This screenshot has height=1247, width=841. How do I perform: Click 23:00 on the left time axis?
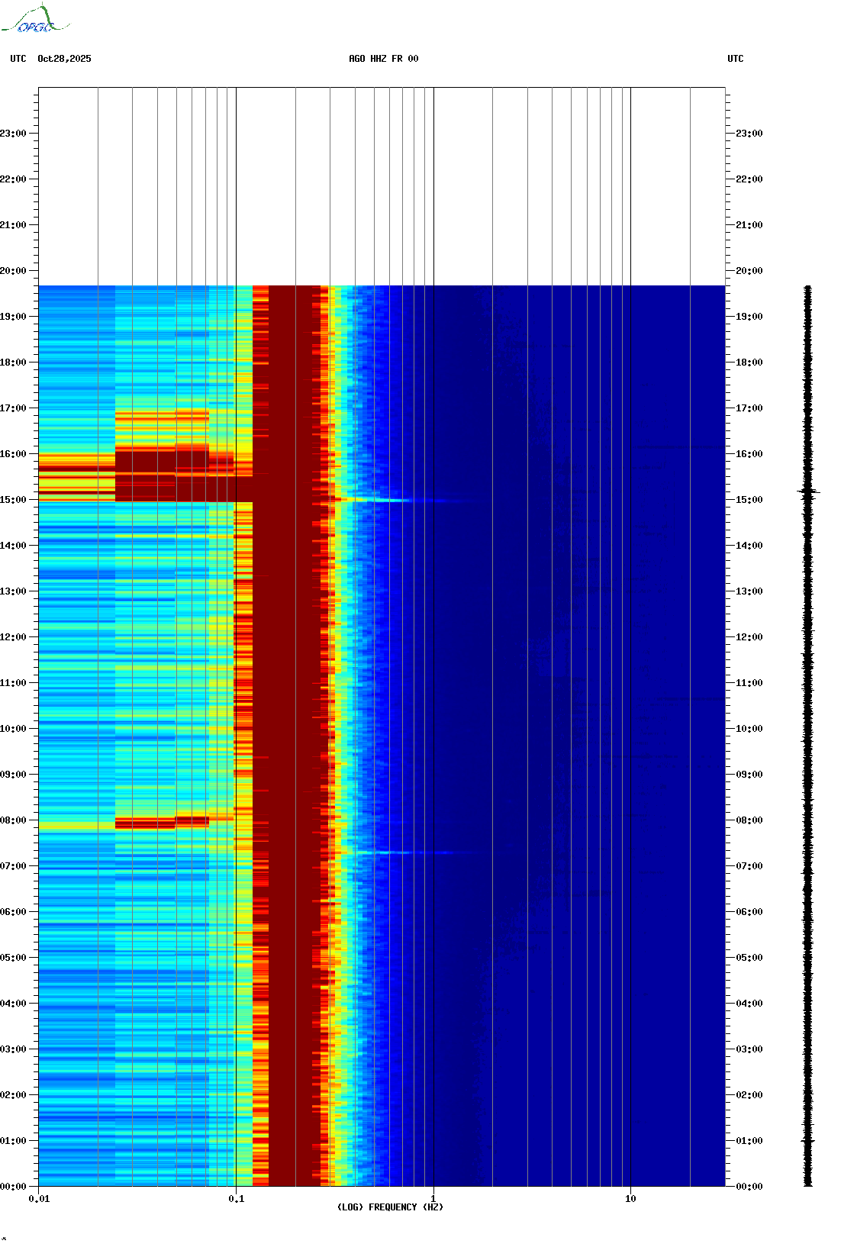coord(13,134)
